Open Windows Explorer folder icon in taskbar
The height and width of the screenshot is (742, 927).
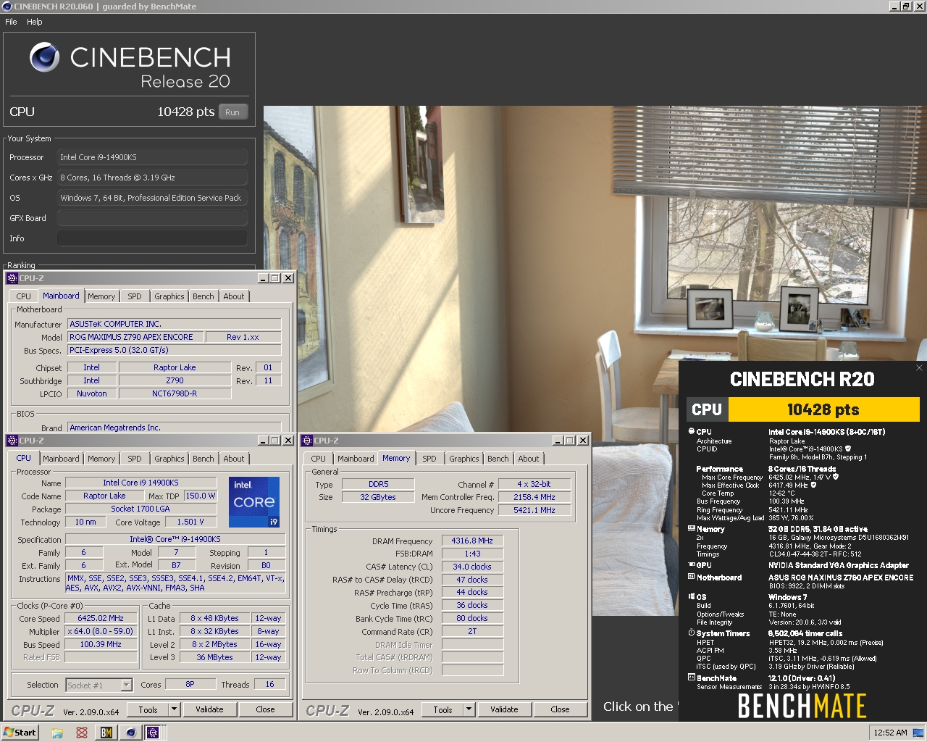[57, 733]
